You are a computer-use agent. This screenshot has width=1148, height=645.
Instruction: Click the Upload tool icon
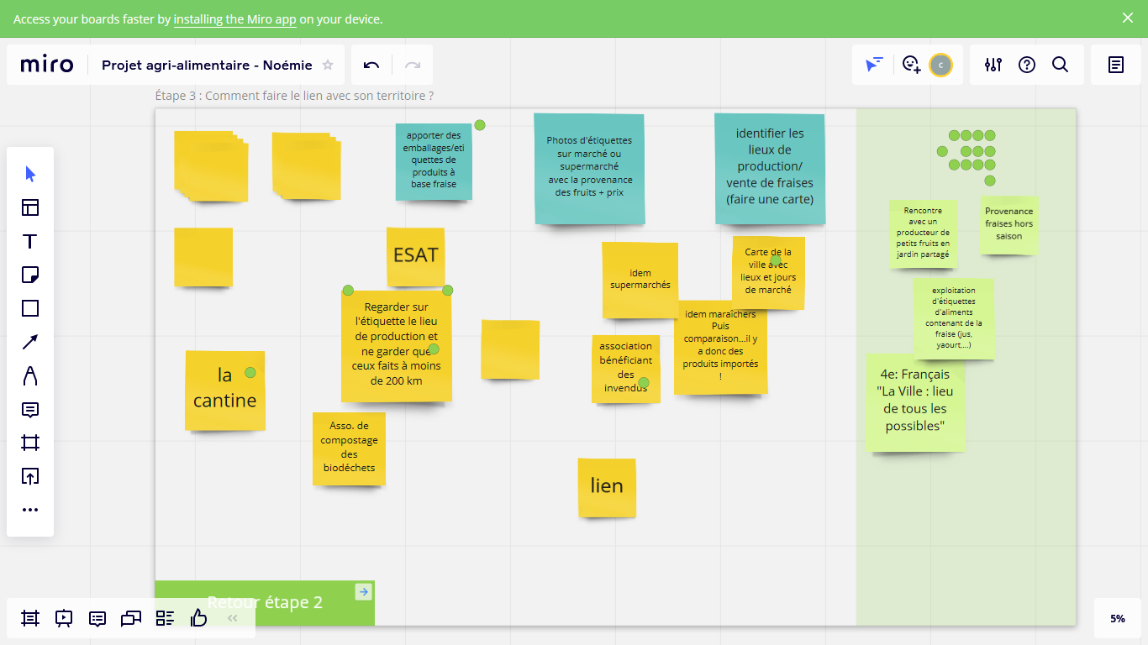[x=30, y=476]
